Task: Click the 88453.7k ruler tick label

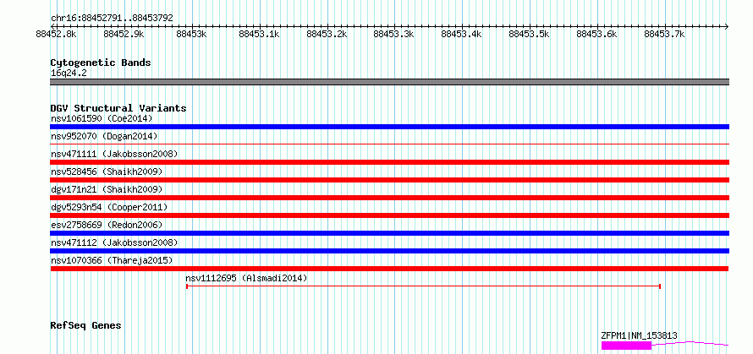Action: click(665, 35)
